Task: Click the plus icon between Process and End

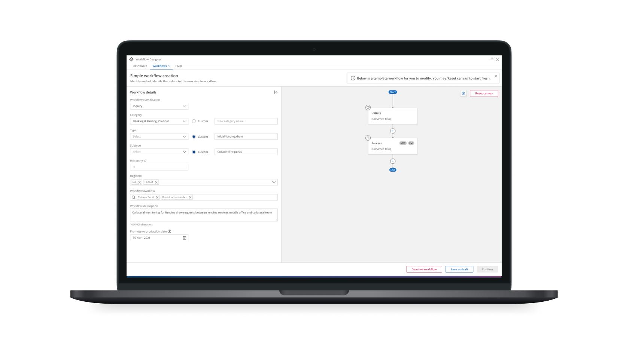Action: [x=393, y=161]
